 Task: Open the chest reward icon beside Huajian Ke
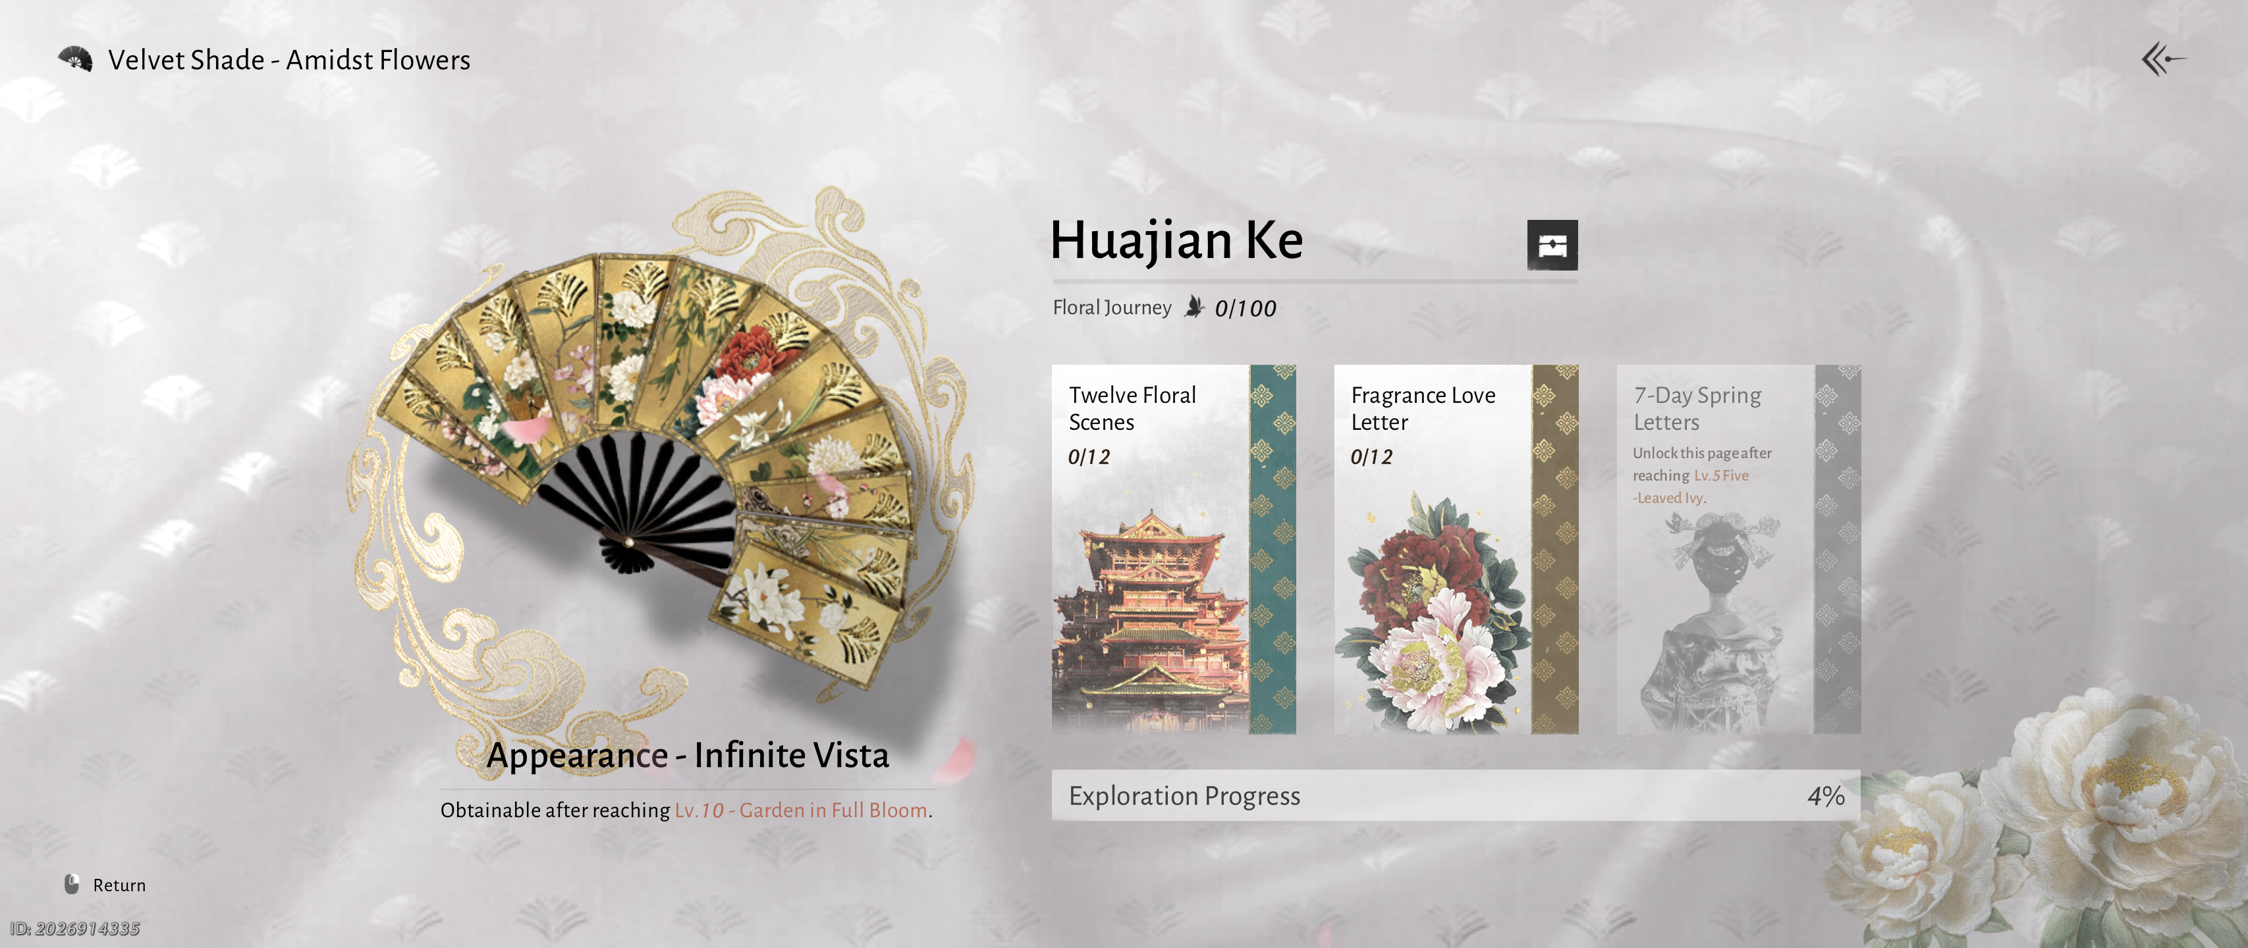pyautogui.click(x=1552, y=245)
